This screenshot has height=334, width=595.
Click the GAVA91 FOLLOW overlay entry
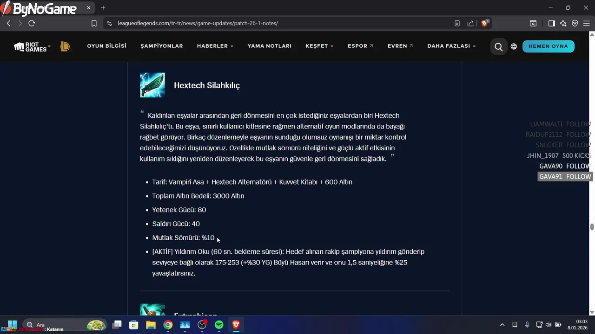(x=565, y=177)
